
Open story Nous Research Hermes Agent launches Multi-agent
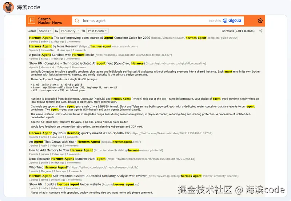(67, 159)
